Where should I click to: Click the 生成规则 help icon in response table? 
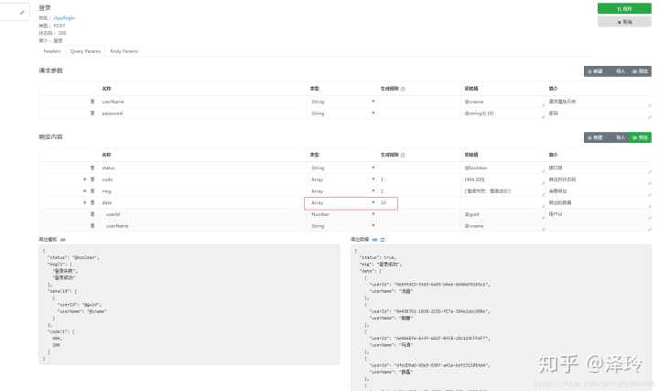tap(403, 155)
